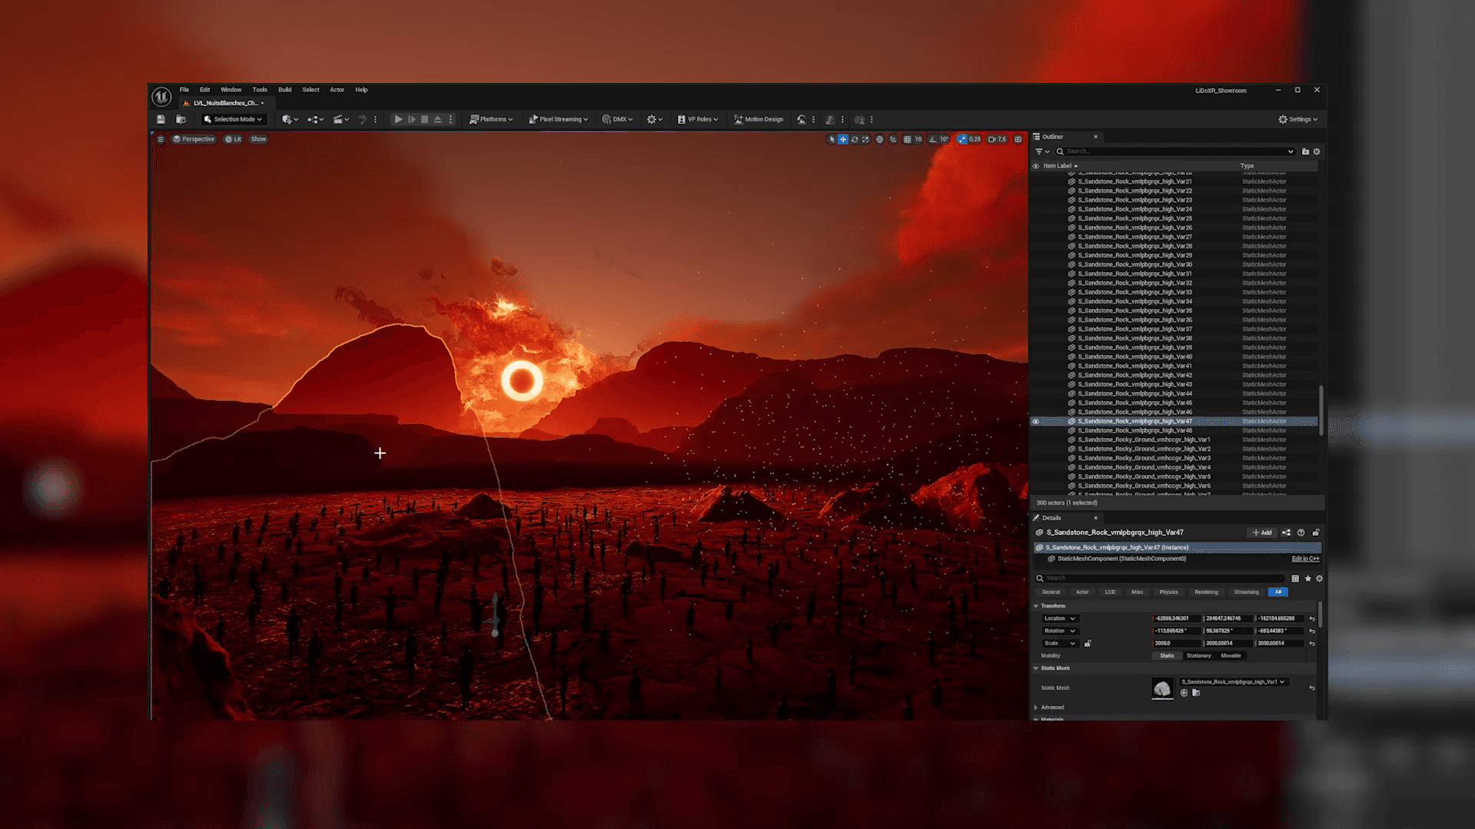This screenshot has height=829, width=1475.
Task: Click the scale lock icon in Transform
Action: pos(1087,643)
